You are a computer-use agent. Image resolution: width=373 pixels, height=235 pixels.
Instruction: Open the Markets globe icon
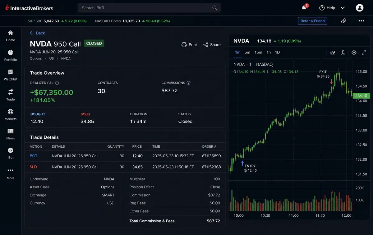(11, 112)
